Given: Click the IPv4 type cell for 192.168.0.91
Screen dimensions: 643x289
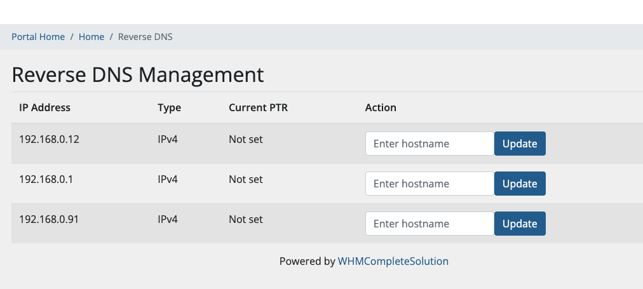Looking at the screenshot, I should [168, 219].
